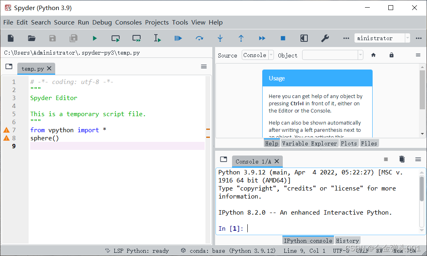Toggle the Help pane lock icon
Screen dimensions: 427x256
point(391,55)
